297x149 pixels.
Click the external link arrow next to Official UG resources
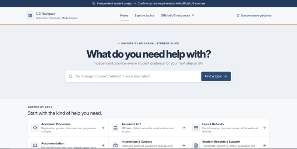[x=193, y=15]
